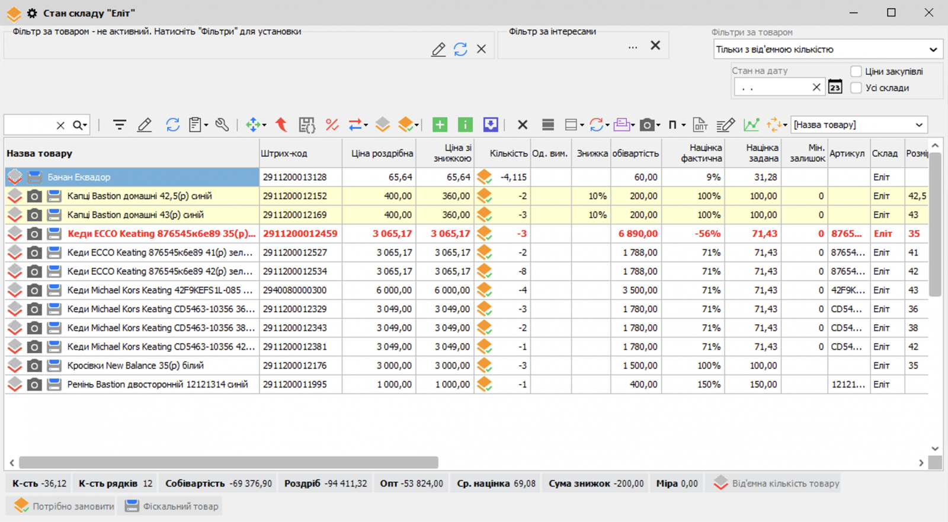This screenshot has height=522, width=948.
Task: Sort by 'Ціна роздрібна' column header
Action: [x=382, y=153]
